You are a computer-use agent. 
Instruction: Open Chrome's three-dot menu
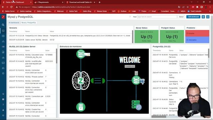point(210,7)
